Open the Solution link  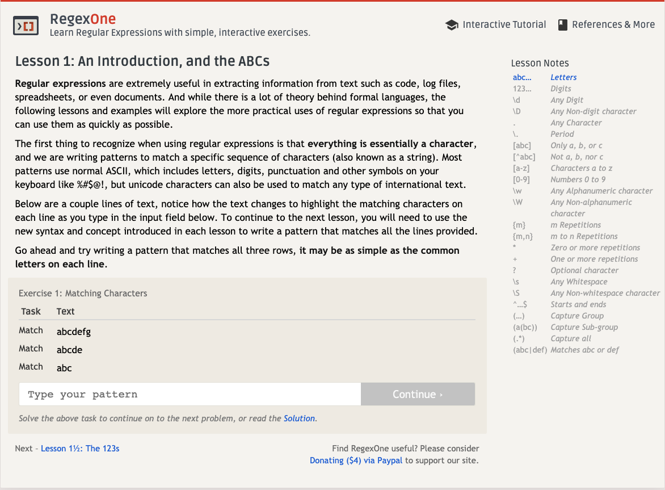click(x=299, y=418)
